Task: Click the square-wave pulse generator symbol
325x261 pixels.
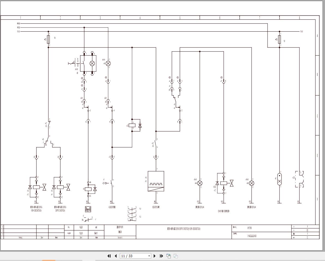Action: pyautogui.click(x=156, y=181)
